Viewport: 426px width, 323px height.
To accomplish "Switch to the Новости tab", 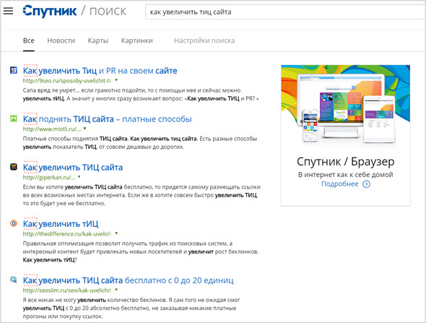I will tap(61, 40).
